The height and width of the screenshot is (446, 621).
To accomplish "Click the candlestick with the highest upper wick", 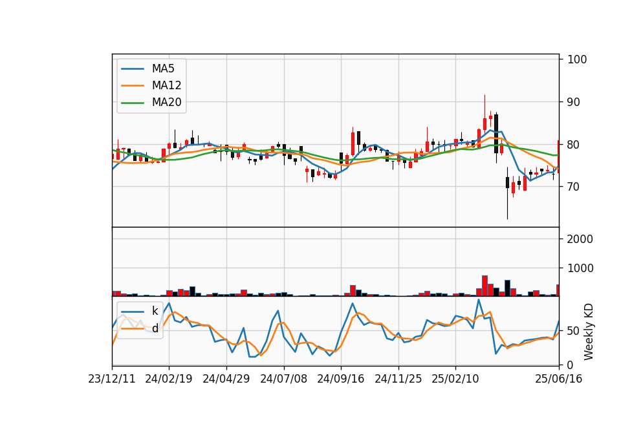I will [x=485, y=113].
